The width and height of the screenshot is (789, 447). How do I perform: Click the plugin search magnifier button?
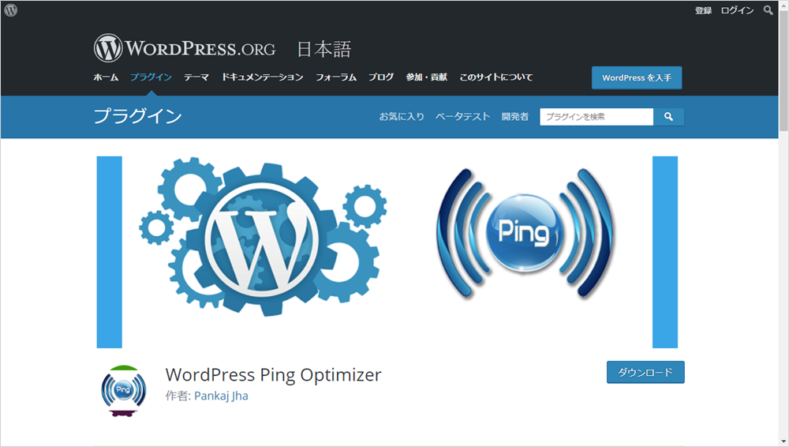[x=668, y=117]
